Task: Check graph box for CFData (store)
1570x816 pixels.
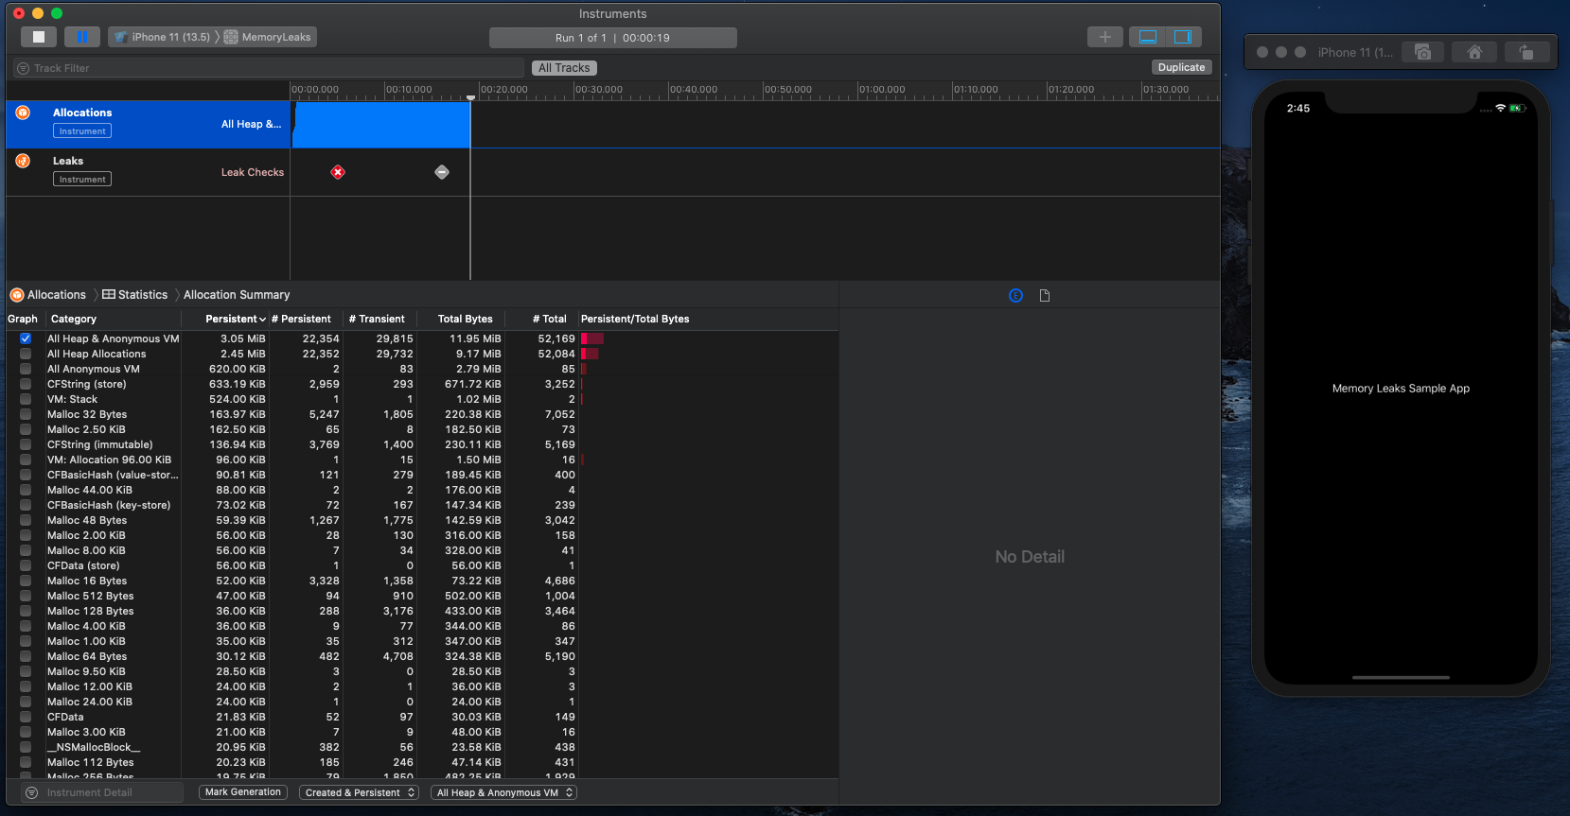Action: (26, 565)
